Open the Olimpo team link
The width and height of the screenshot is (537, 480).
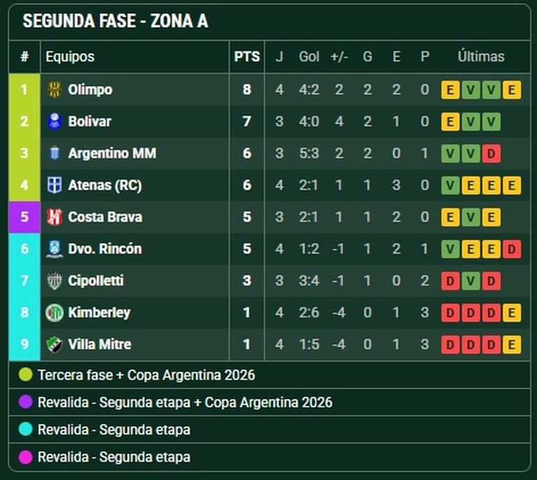tap(90, 90)
